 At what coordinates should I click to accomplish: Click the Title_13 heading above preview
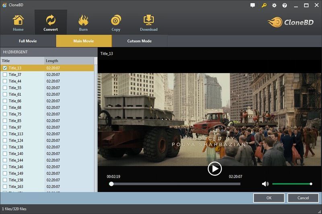point(107,53)
